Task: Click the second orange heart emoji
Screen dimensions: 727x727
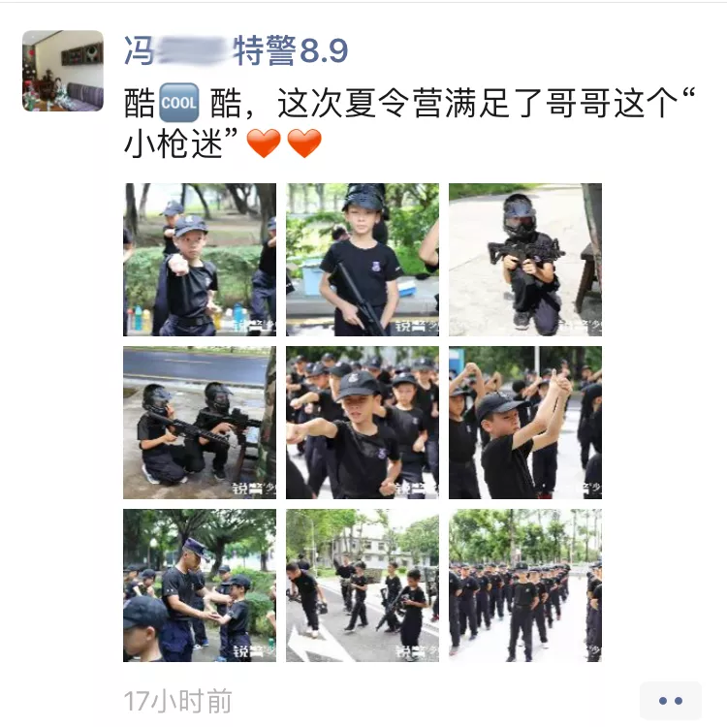Action: pyautogui.click(x=304, y=142)
